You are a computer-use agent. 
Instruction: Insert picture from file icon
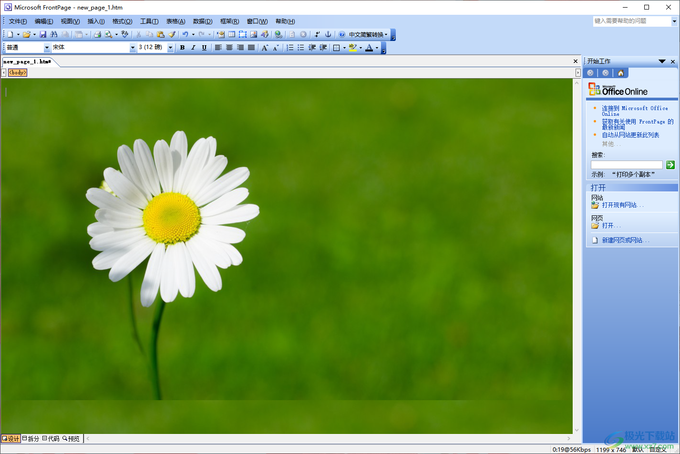pyautogui.click(x=254, y=34)
